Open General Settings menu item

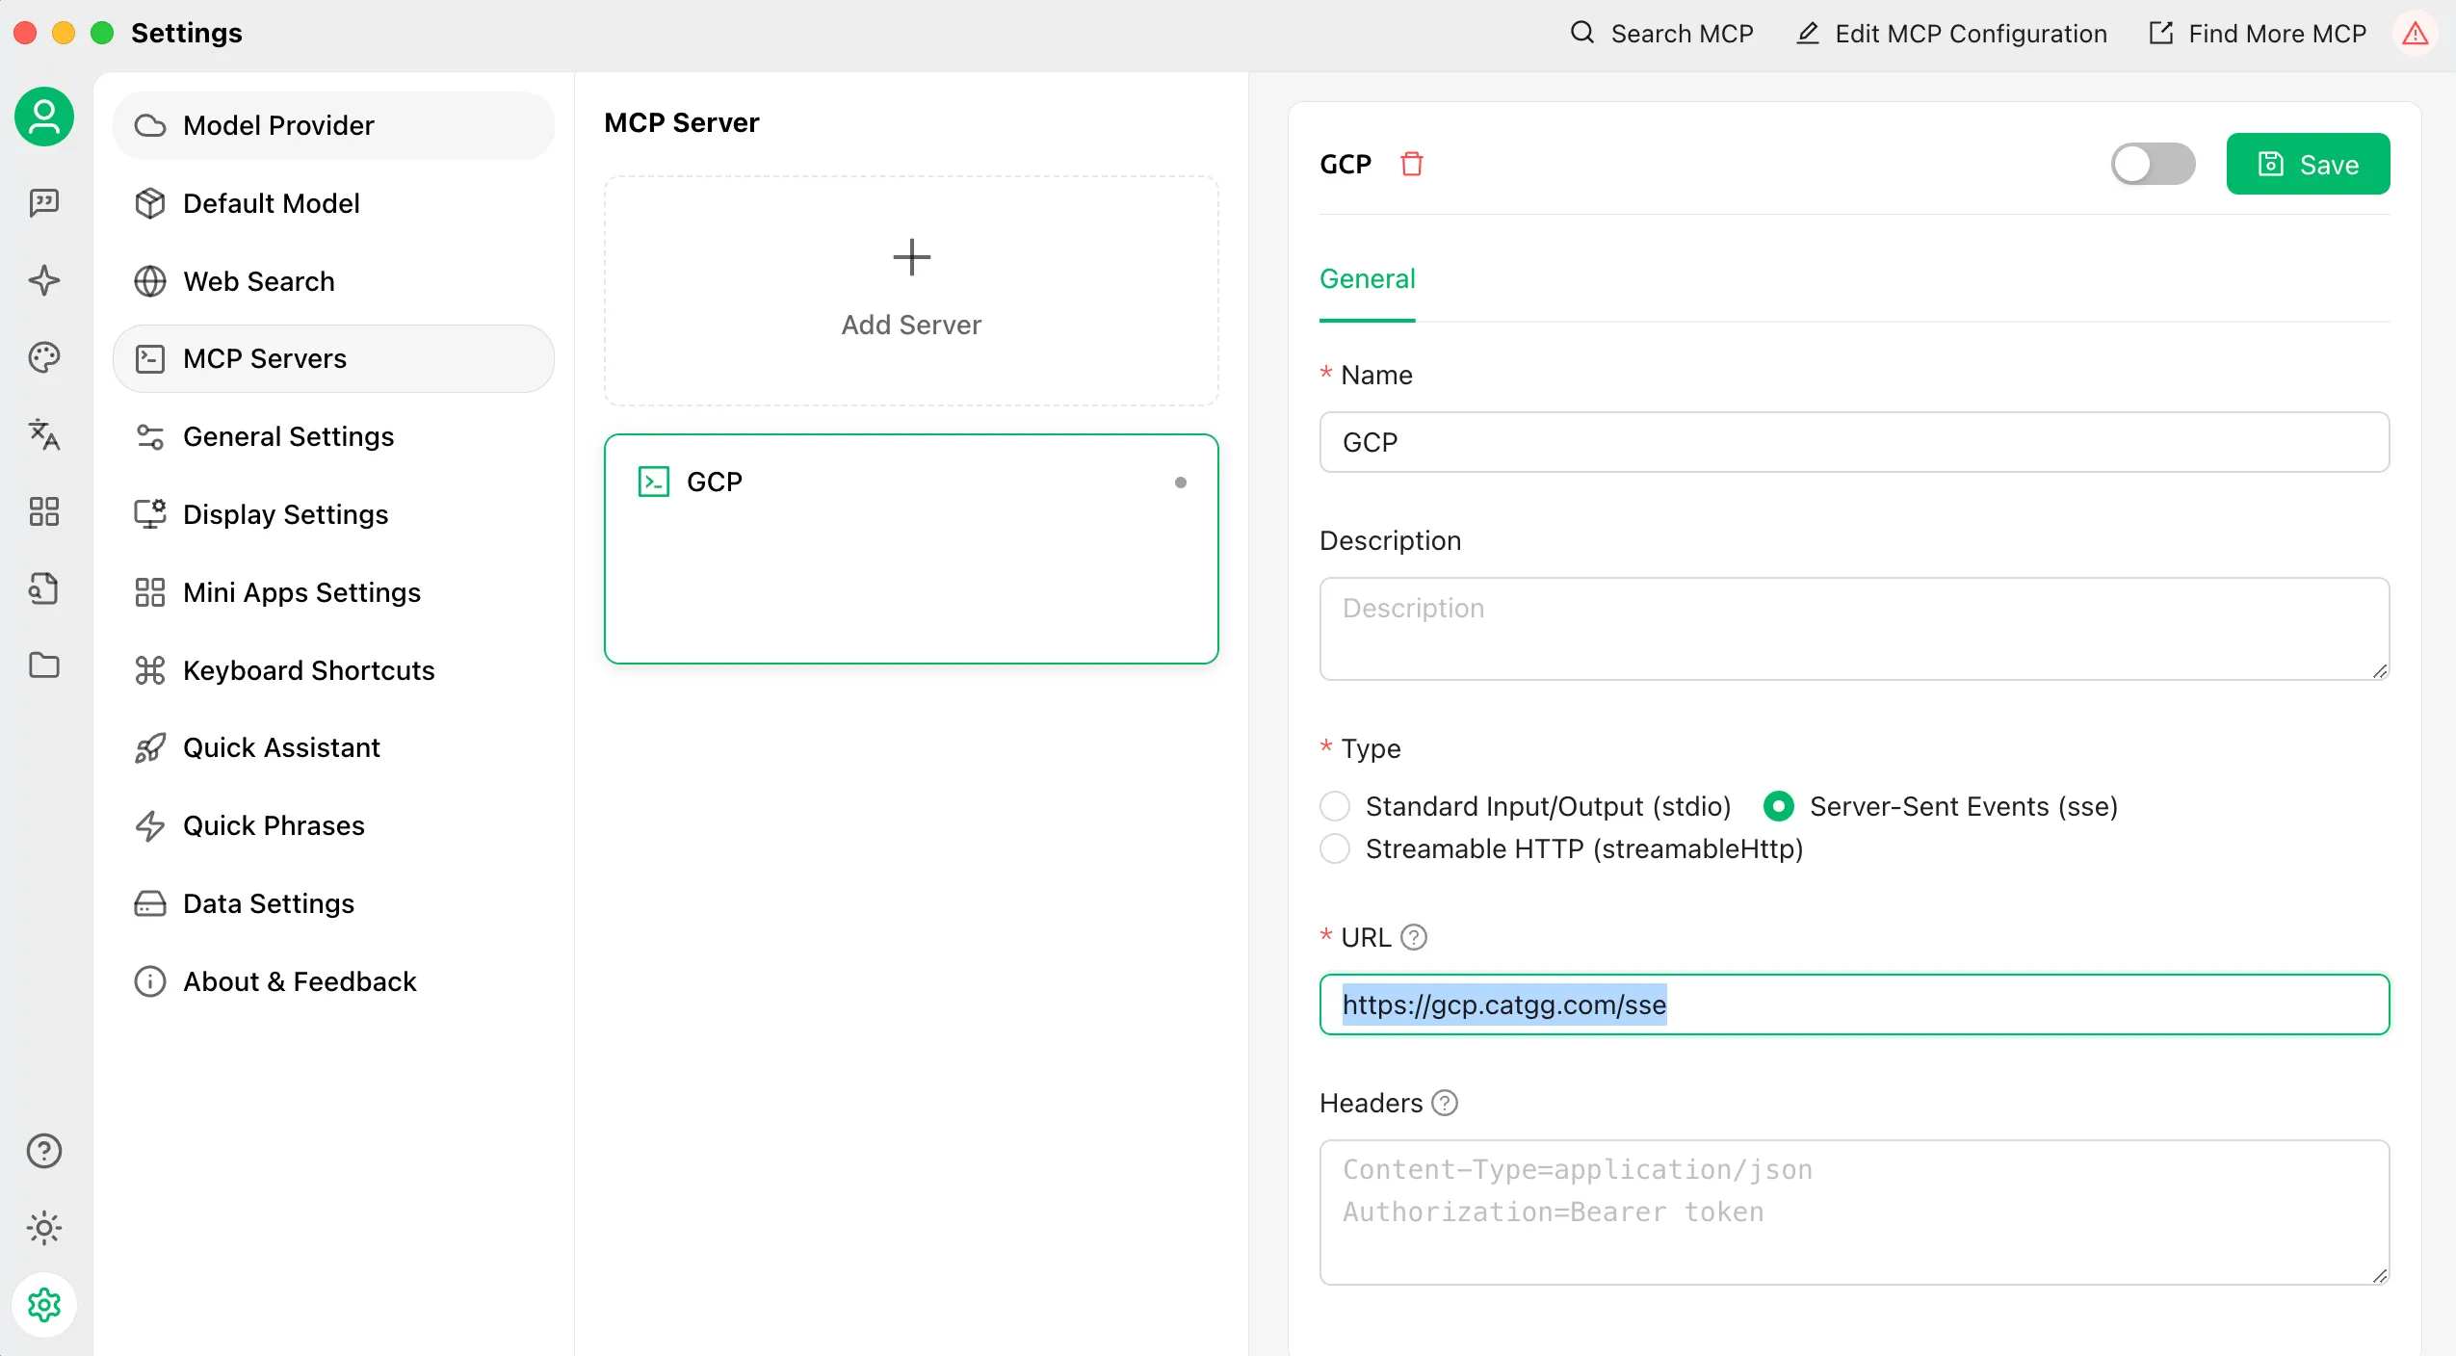click(288, 436)
